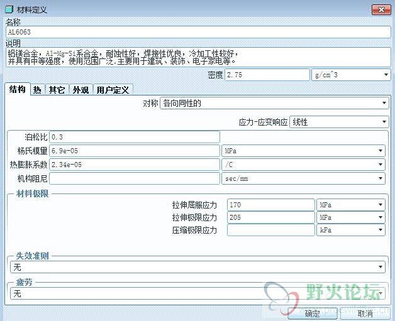Open the 应力-应变响应 dropdown showing 线性
This screenshot has width=395, height=321.
[x=339, y=122]
